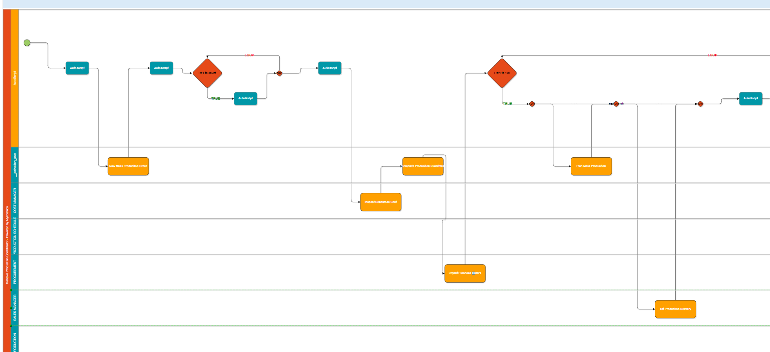The image size is (770, 352).
Task: Select the 'New Mass Production Order' task
Action: [128, 166]
